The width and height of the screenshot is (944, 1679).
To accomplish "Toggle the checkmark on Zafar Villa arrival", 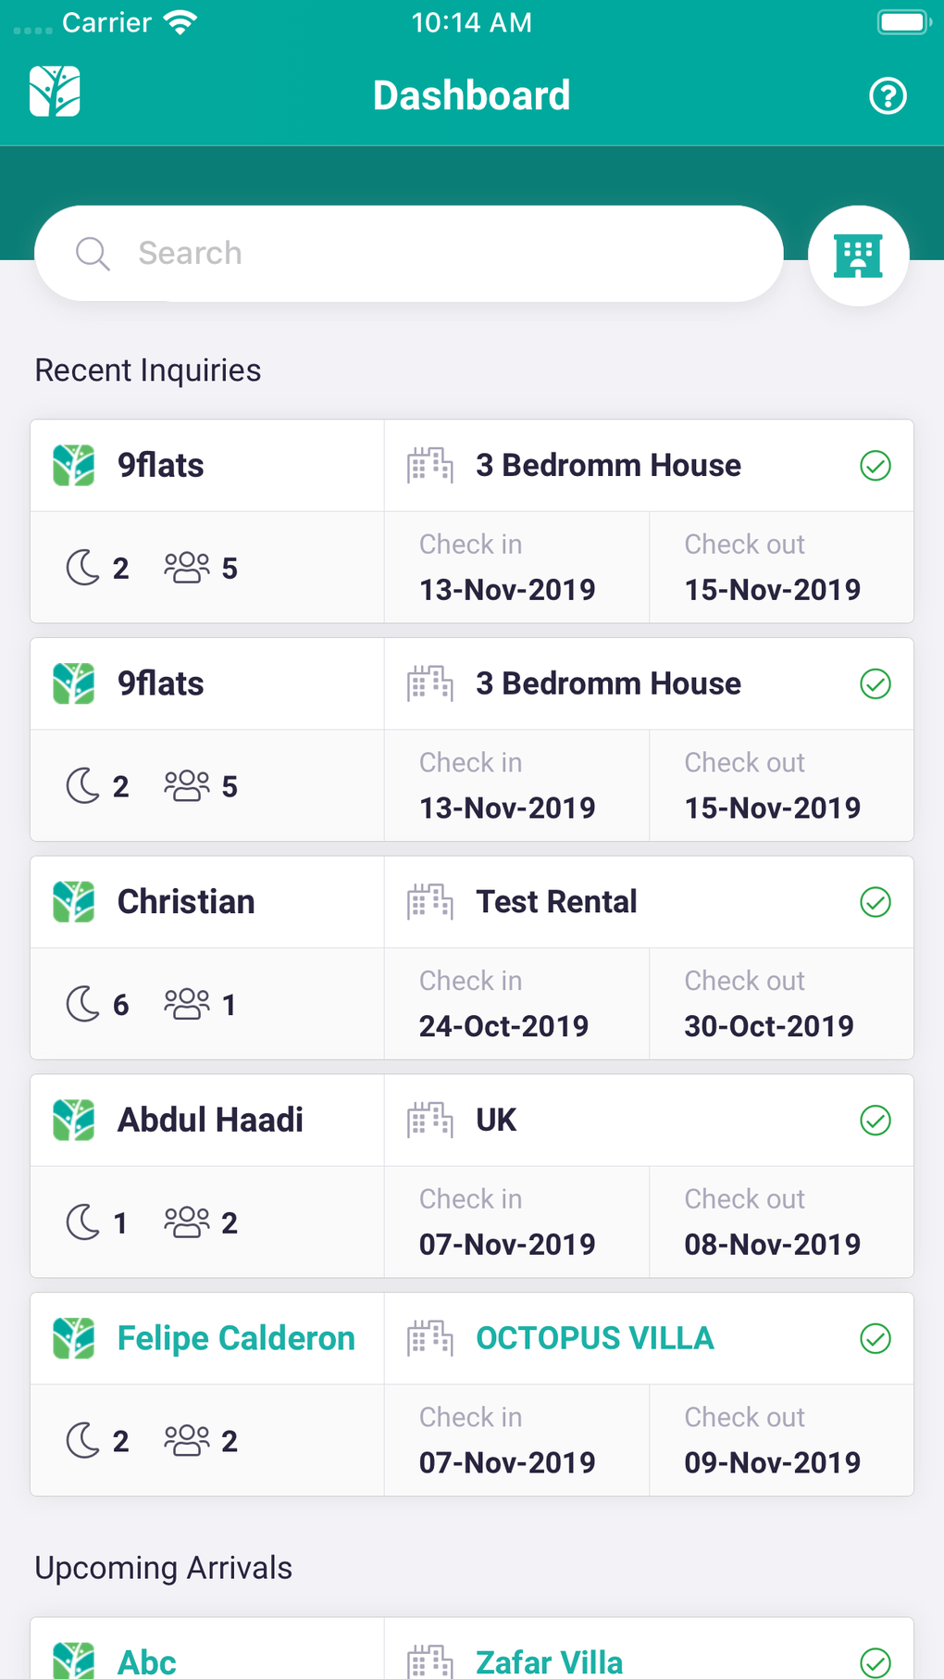I will point(876,1662).
